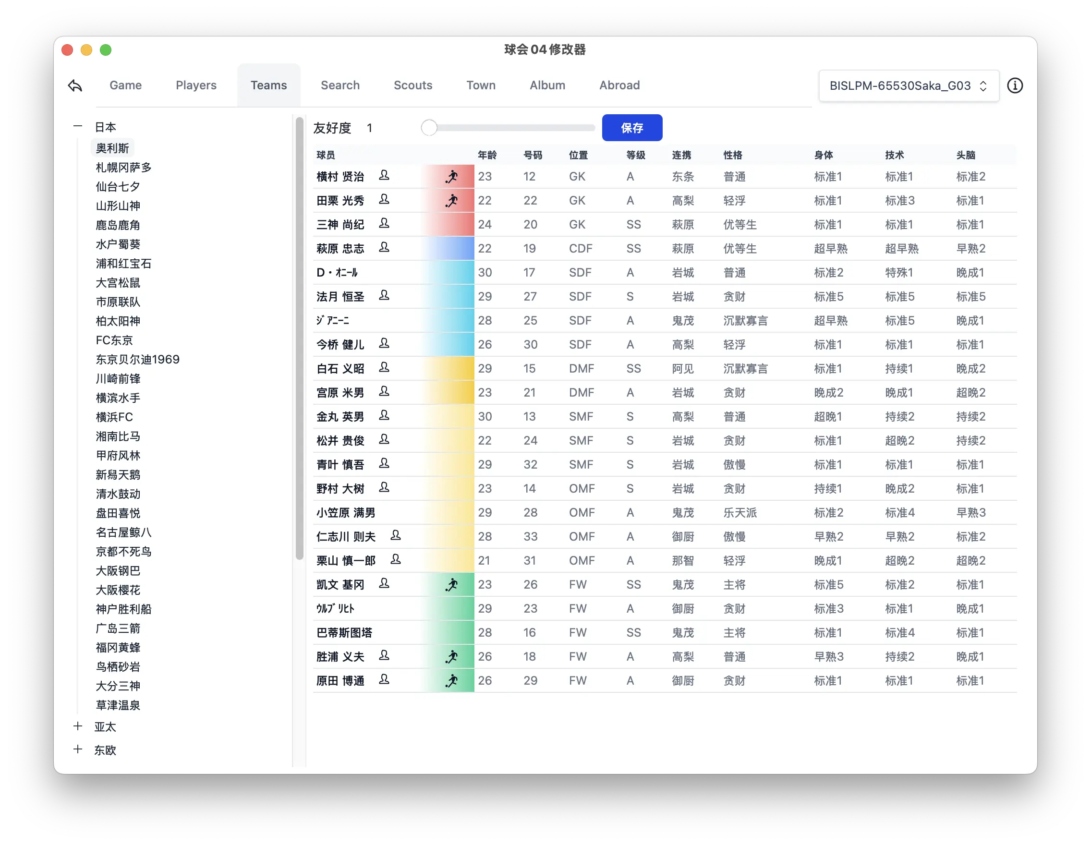Image resolution: width=1091 pixels, height=845 pixels.
Task: Click the person icon next to 白石 义昭
Action: click(x=385, y=368)
